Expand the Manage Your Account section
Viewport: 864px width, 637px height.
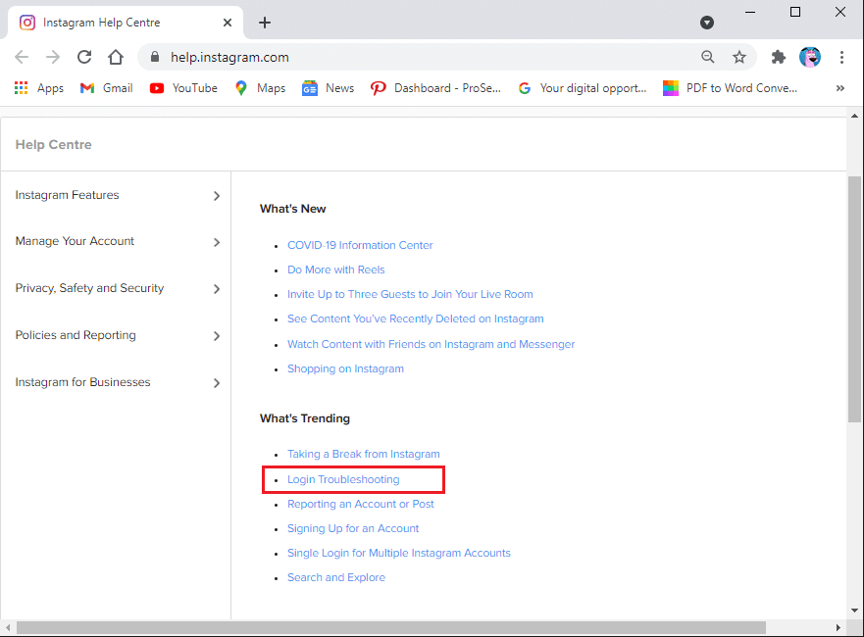pos(116,241)
